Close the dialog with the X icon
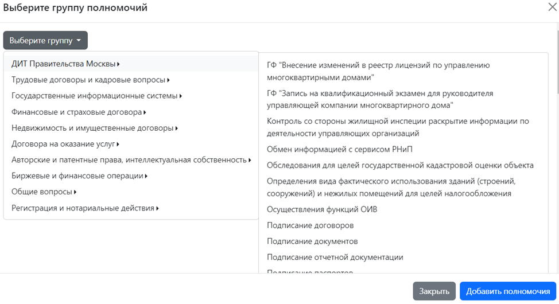559x304 pixels. tap(552, 7)
